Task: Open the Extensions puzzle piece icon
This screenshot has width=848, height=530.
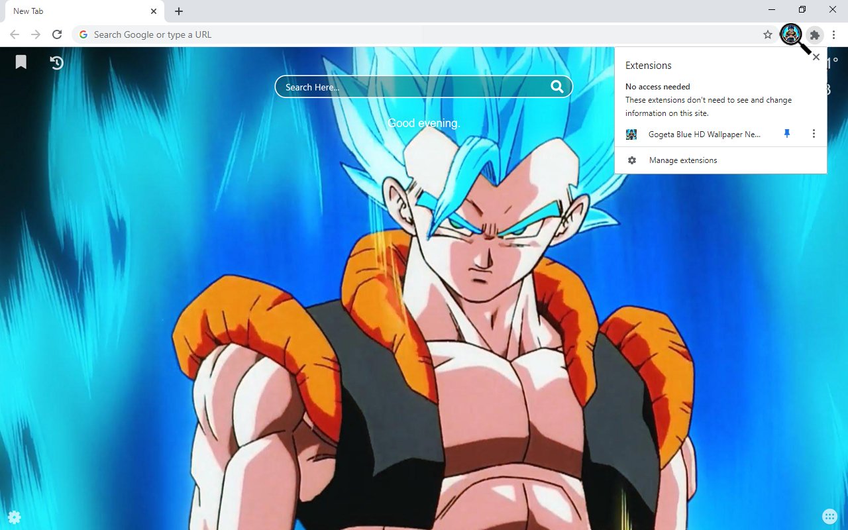Action: [815, 34]
